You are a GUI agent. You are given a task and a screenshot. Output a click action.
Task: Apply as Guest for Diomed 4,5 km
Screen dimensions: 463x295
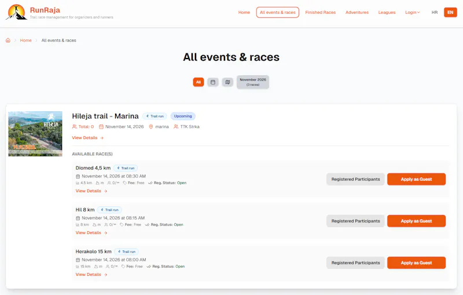[416, 179]
